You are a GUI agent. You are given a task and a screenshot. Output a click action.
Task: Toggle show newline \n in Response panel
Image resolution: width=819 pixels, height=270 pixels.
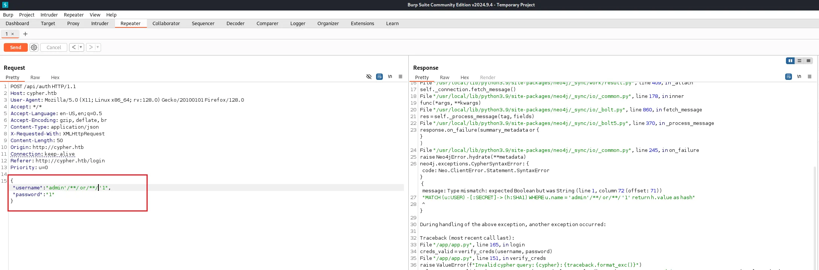point(799,76)
